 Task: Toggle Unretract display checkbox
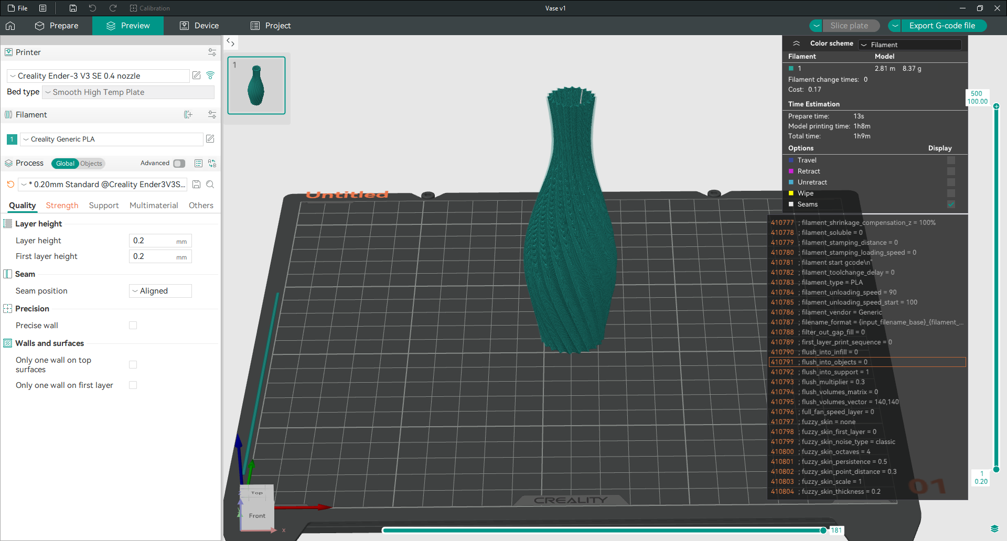point(951,182)
